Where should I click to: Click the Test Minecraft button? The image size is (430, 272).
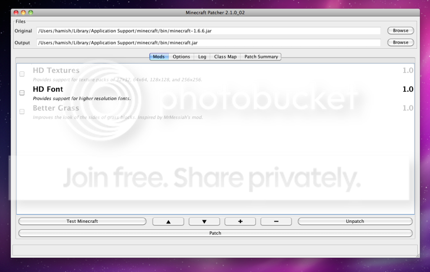pyautogui.click(x=82, y=221)
